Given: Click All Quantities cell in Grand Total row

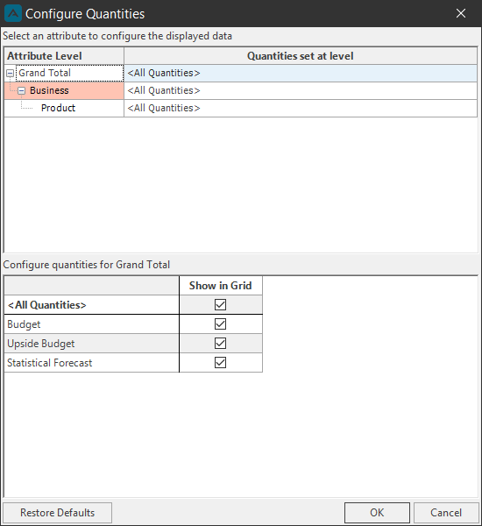Looking at the screenshot, I should [301, 73].
